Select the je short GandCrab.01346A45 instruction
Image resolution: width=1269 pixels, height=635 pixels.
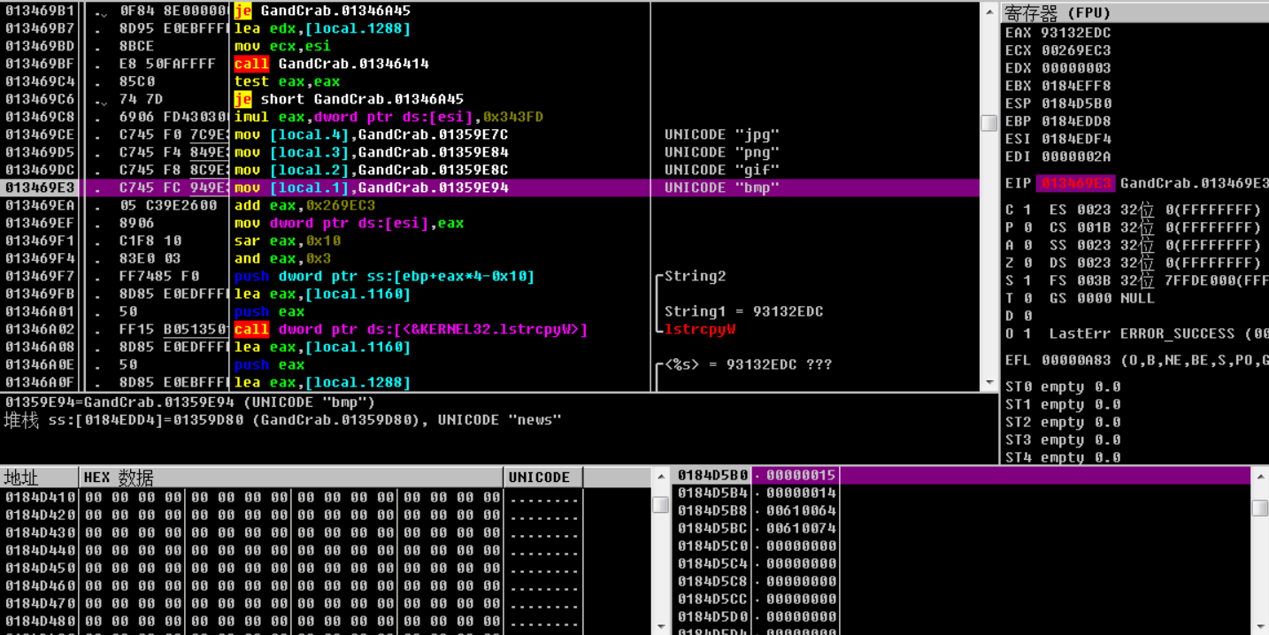point(349,99)
